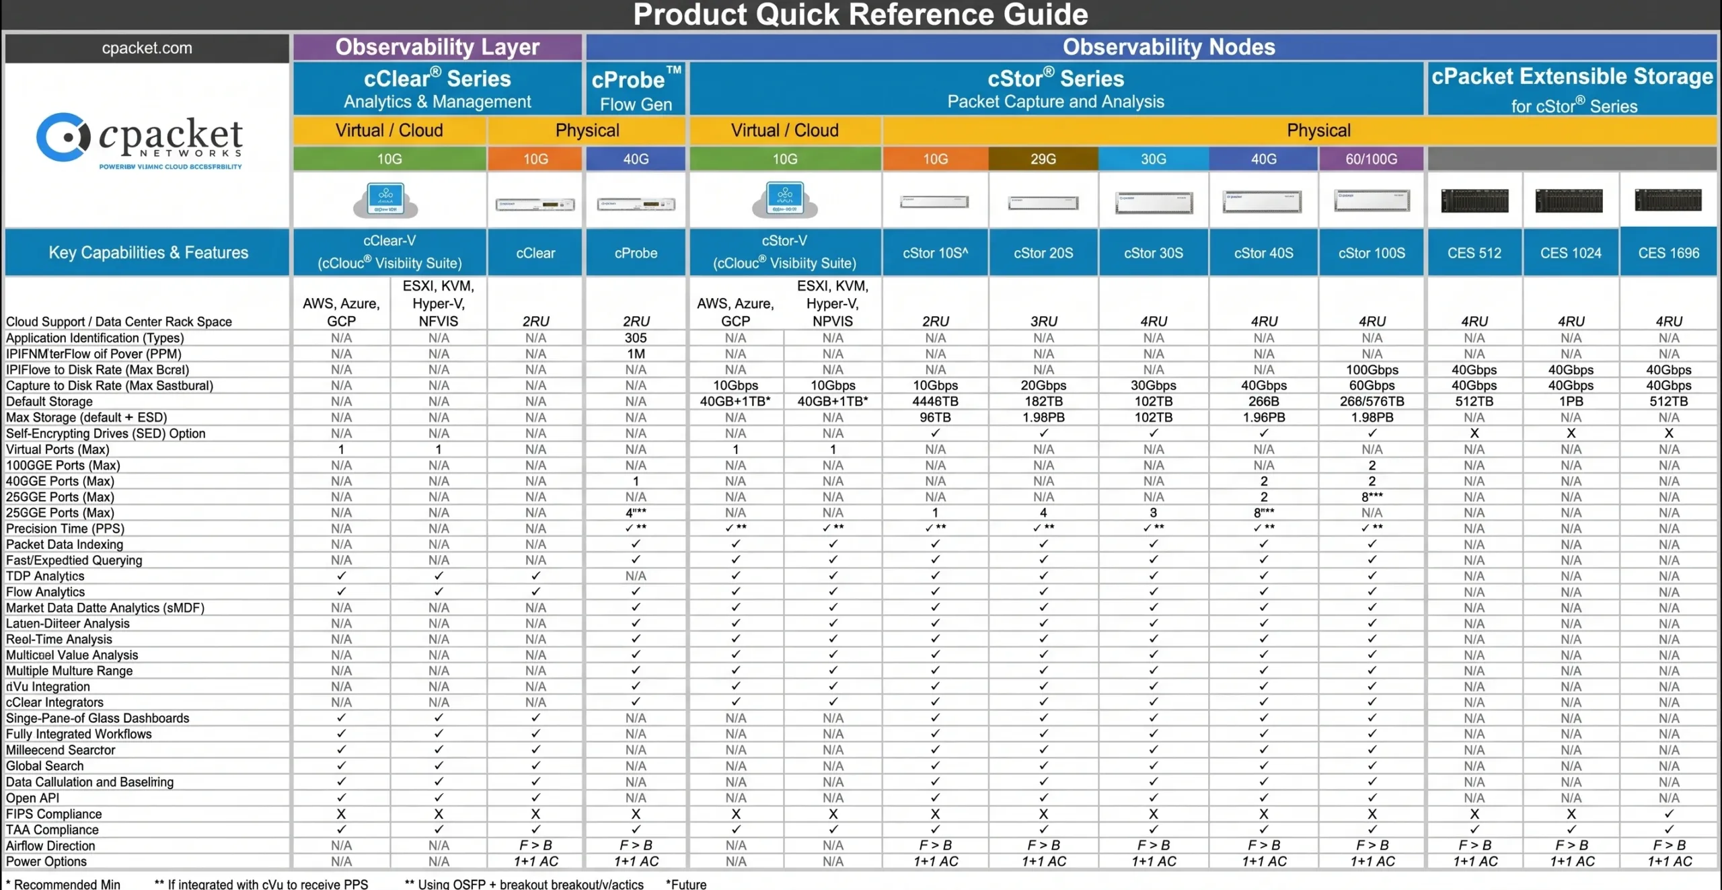This screenshot has width=1722, height=890.
Task: Open the cpacket.com link
Action: [x=147, y=48]
